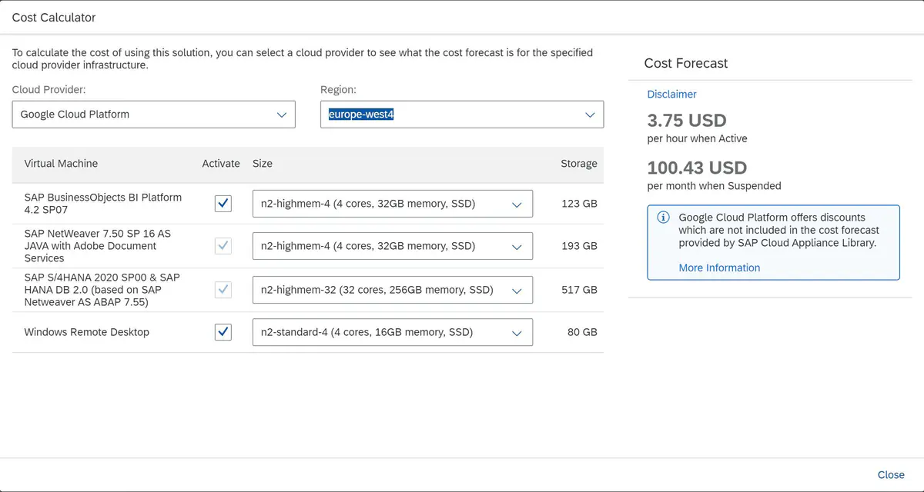Close the Cost Calculator dialog
The width and height of the screenshot is (924, 492).
pos(891,474)
